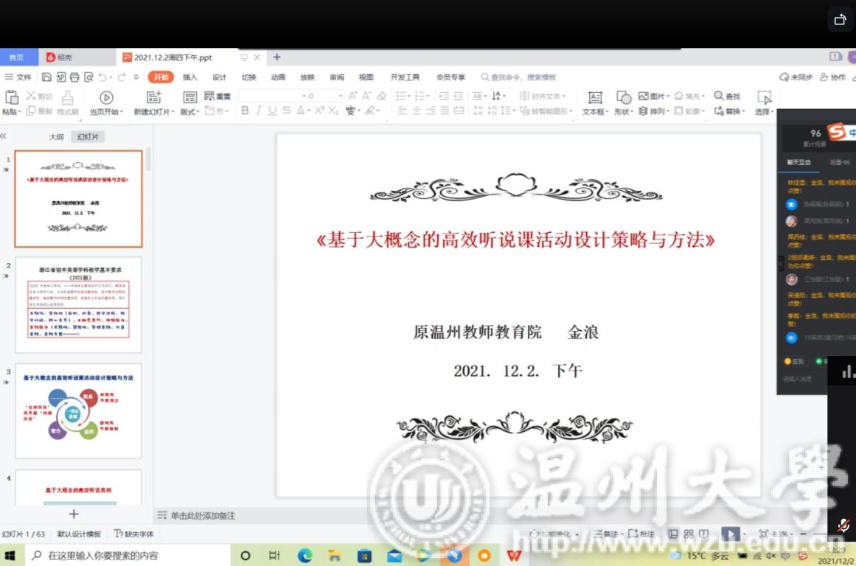
Task: Start slideshow from the current slide
Action: [x=106, y=98]
